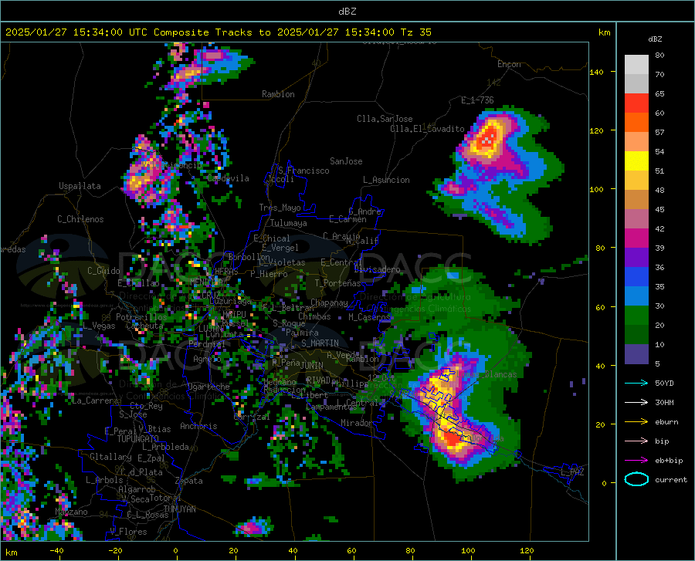Click the Tres_Mayo place label
The width and height of the screenshot is (695, 561).
tap(280, 208)
